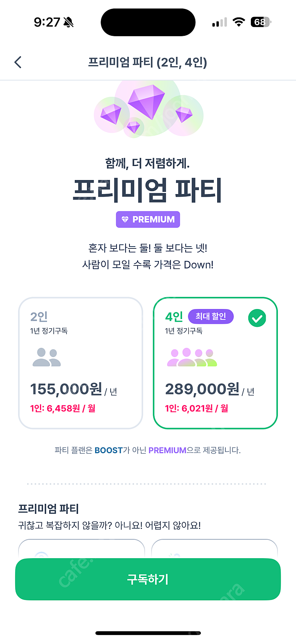
Task: Tap the 289,000원 yearly price
Action: (202, 389)
